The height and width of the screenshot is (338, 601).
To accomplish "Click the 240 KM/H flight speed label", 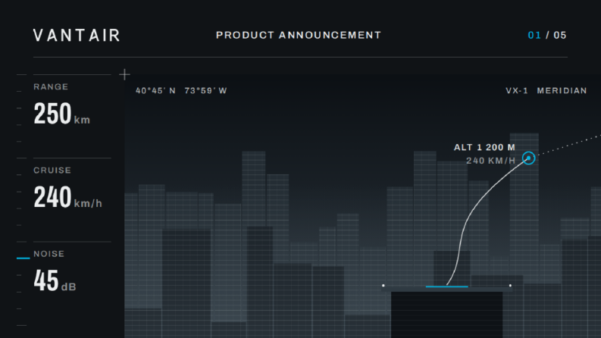I will click(x=490, y=161).
